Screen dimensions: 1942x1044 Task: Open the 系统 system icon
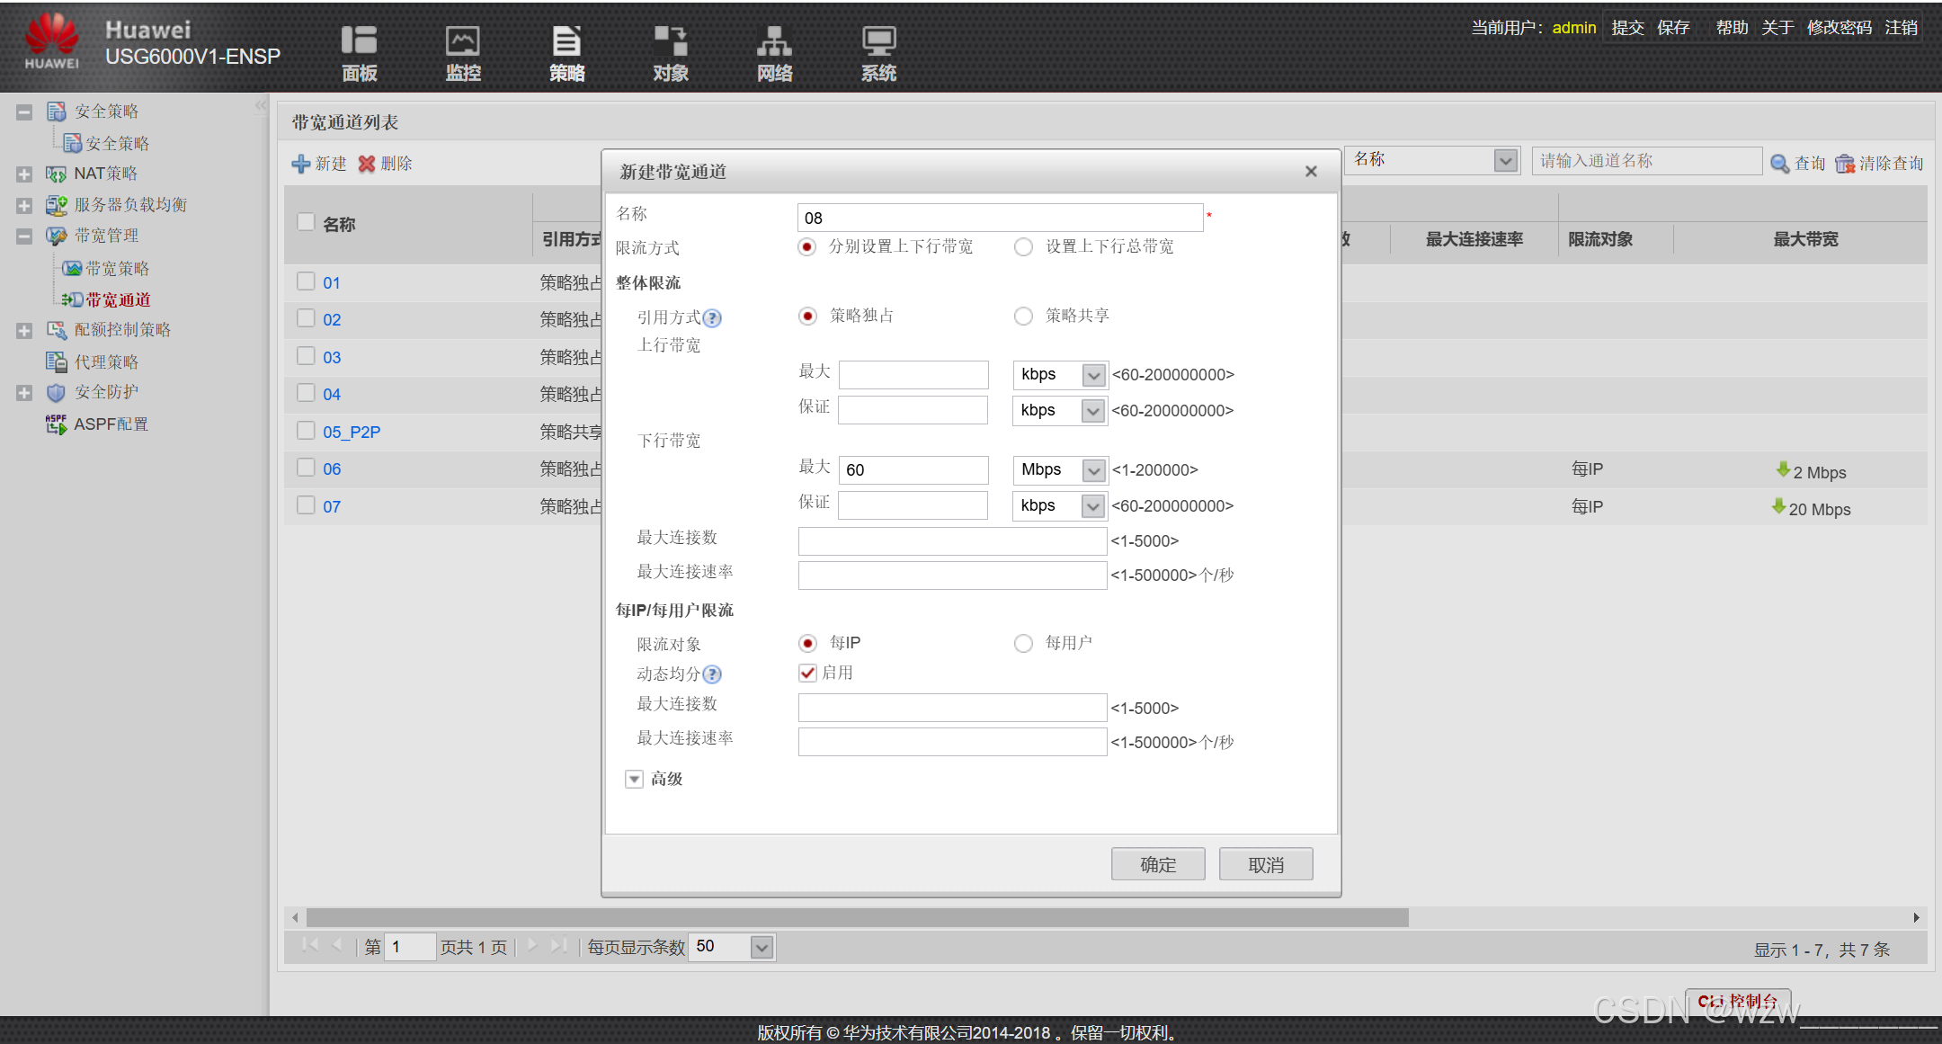(878, 41)
